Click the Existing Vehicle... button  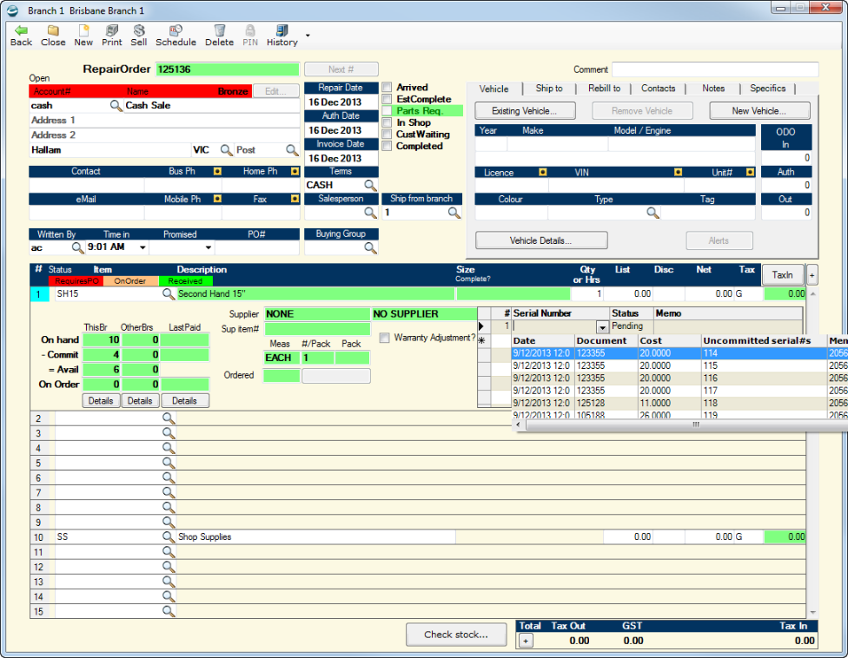pos(525,111)
